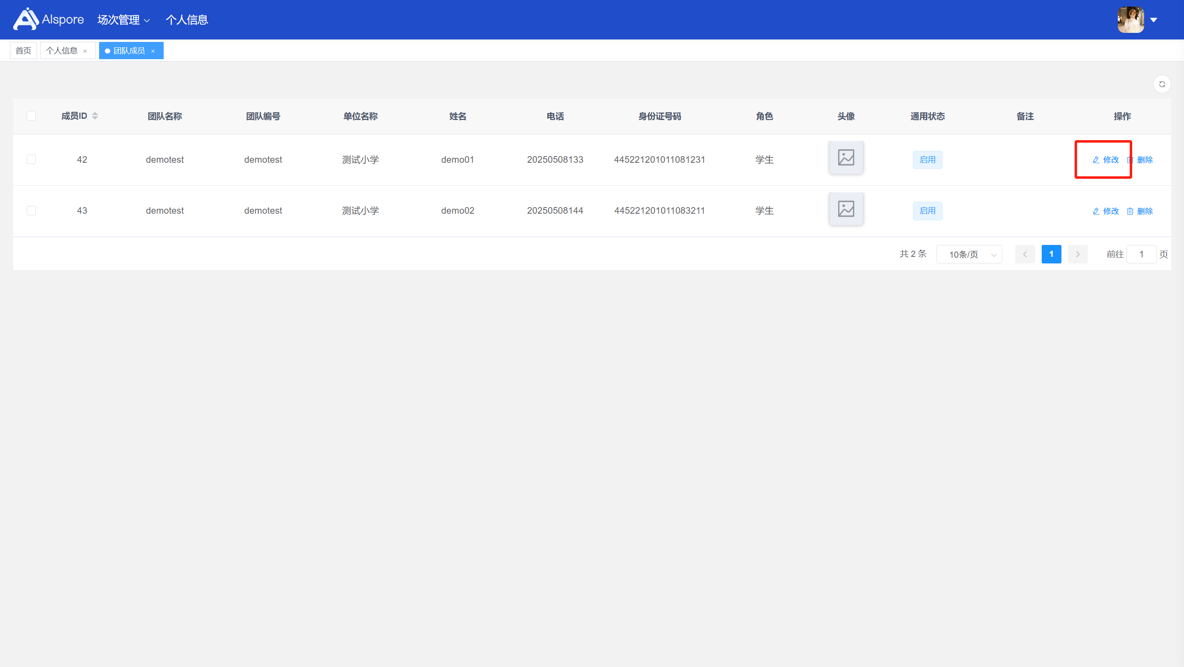Sort by 成员ID using the sort arrows
1184x667 pixels.
click(95, 116)
